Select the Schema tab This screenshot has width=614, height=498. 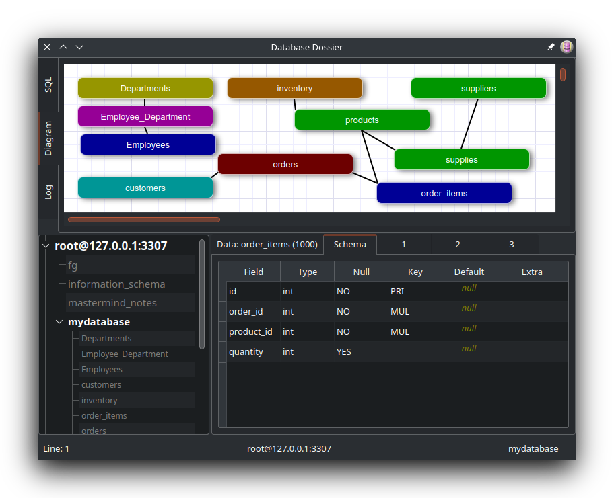(349, 245)
